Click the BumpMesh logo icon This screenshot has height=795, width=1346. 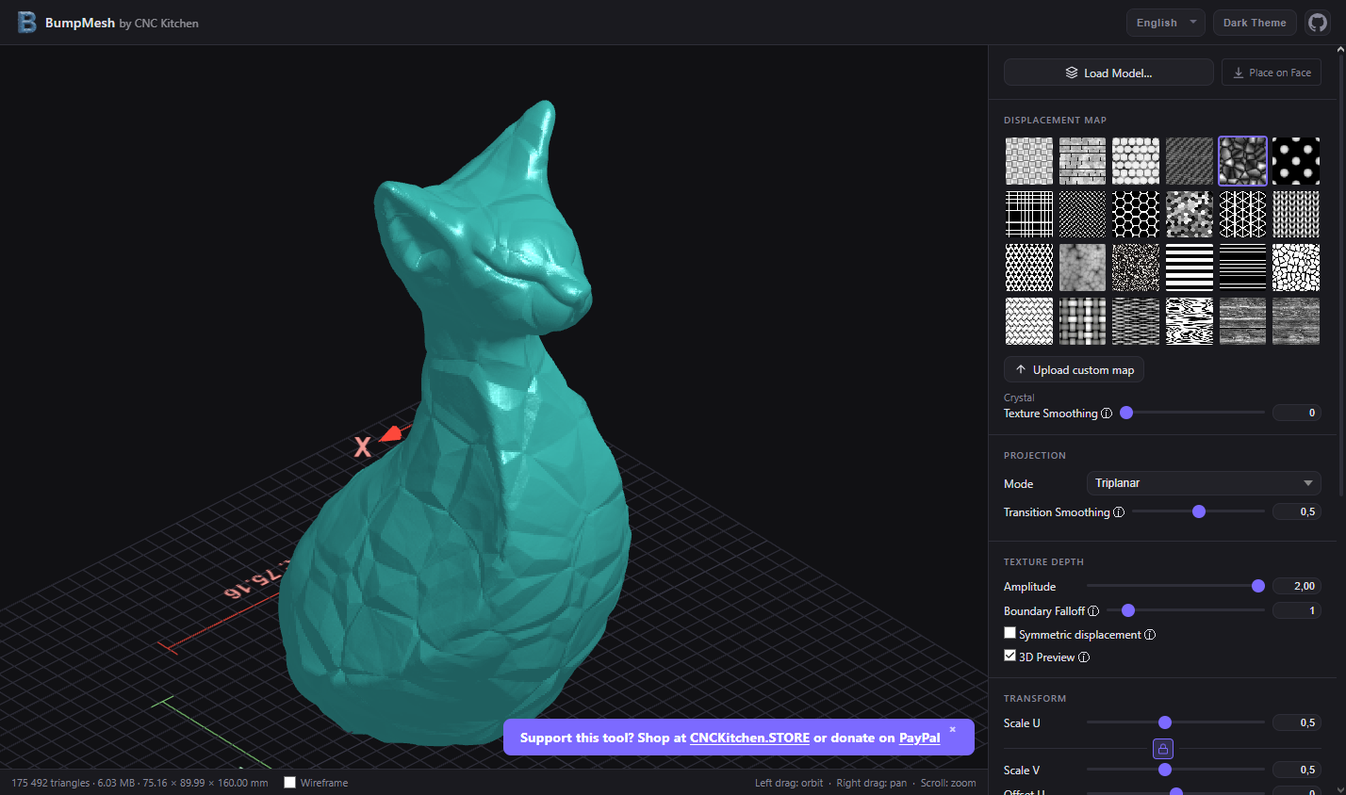27,23
